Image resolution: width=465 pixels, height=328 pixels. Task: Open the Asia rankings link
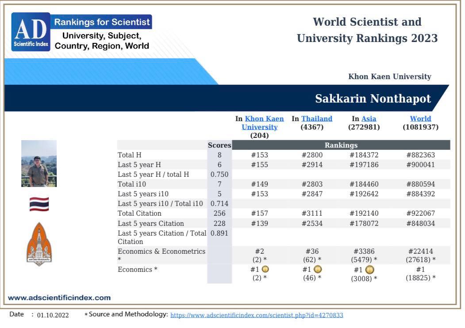click(x=369, y=118)
